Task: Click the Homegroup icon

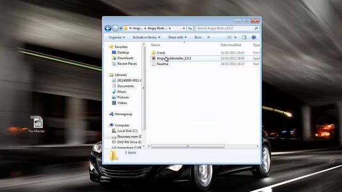Action: [x=111, y=114]
